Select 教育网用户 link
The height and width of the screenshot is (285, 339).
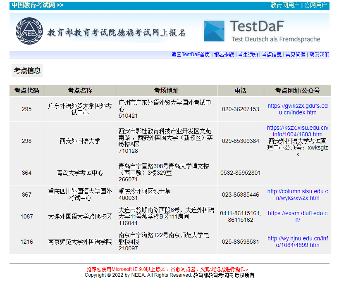tap(285, 5)
